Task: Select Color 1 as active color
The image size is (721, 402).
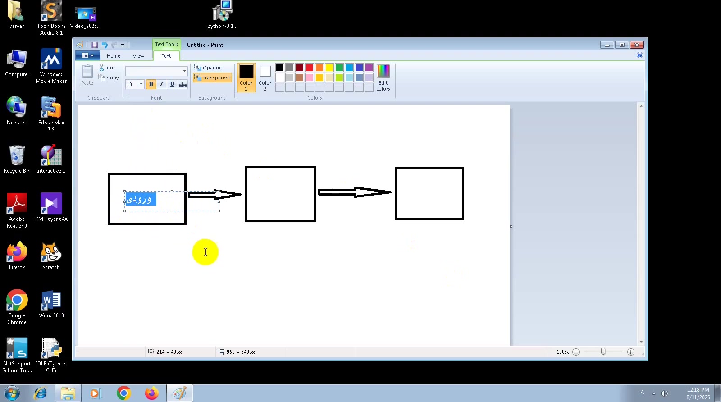Action: [246, 78]
